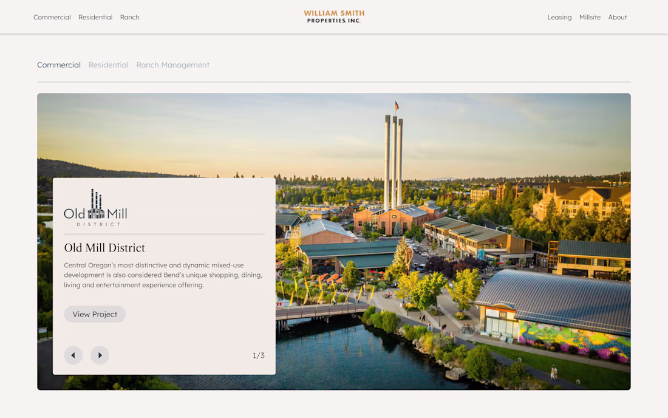
Task: Click the Central Oregon description paragraph
Action: tap(163, 275)
